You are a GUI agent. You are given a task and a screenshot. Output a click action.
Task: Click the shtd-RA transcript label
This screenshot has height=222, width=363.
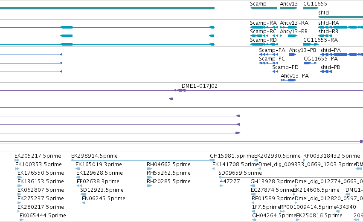[x=328, y=23]
